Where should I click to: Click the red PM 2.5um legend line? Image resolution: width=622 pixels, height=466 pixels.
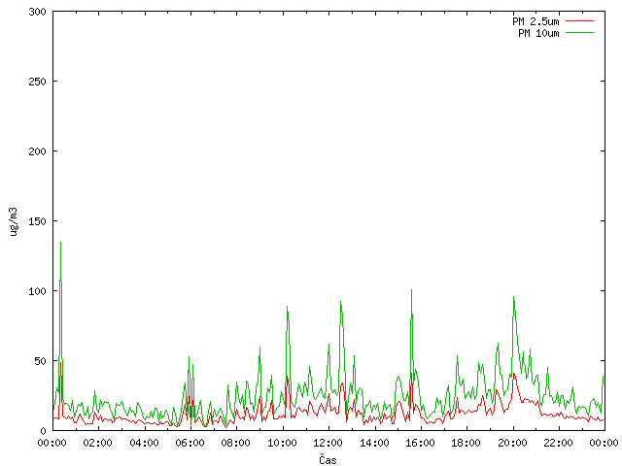(x=579, y=21)
